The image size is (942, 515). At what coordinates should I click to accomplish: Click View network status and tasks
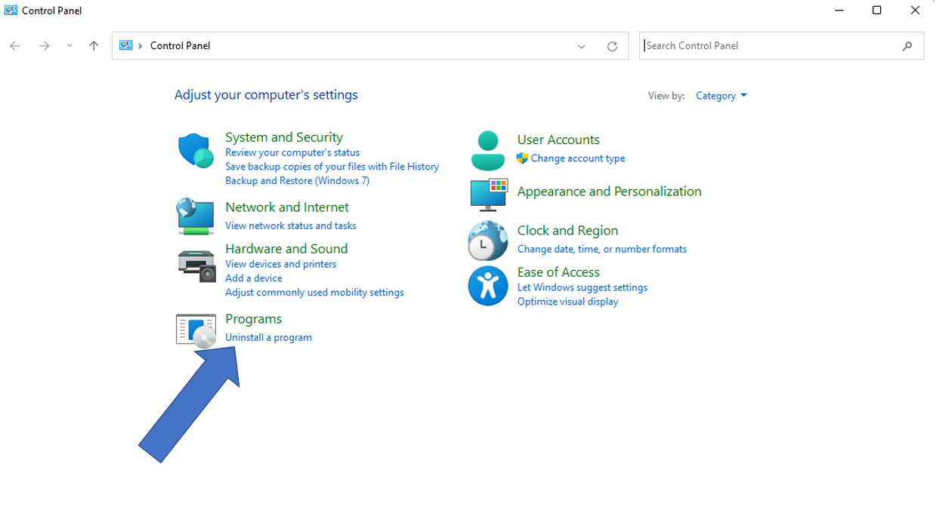point(290,225)
